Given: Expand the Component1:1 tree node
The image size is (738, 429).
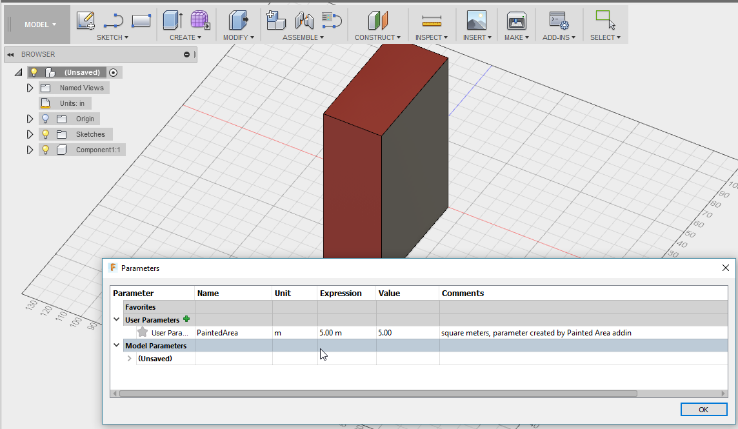Looking at the screenshot, I should pos(30,150).
